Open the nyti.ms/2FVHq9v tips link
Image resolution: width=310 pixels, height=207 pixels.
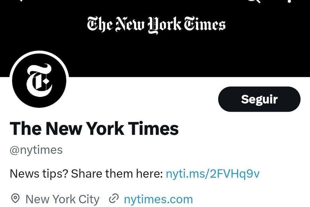[212, 174]
